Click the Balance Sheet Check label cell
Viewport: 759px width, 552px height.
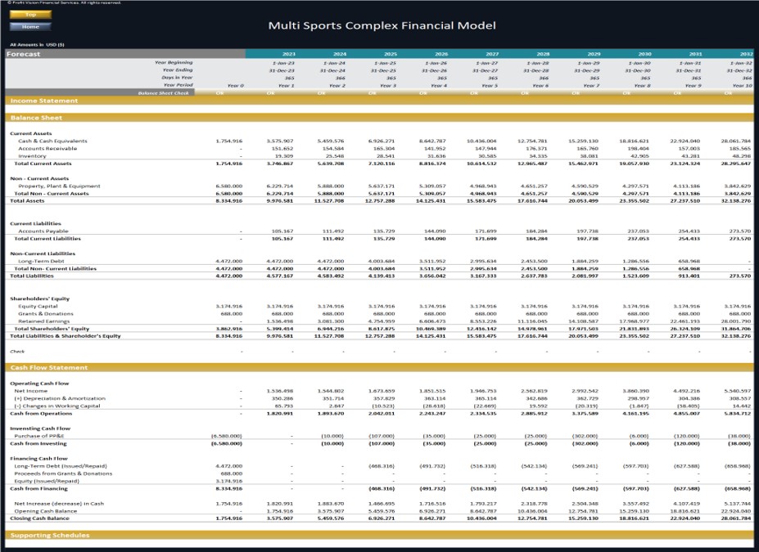click(x=164, y=92)
